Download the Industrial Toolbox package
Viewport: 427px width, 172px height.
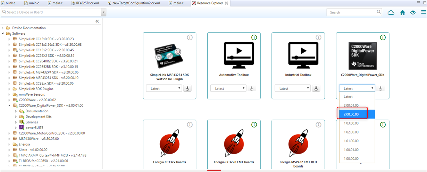[x=316, y=88]
